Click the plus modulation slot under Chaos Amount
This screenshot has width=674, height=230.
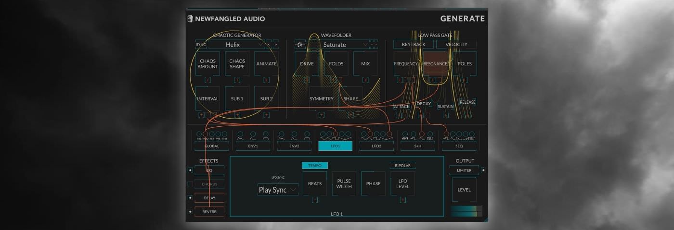[207, 80]
